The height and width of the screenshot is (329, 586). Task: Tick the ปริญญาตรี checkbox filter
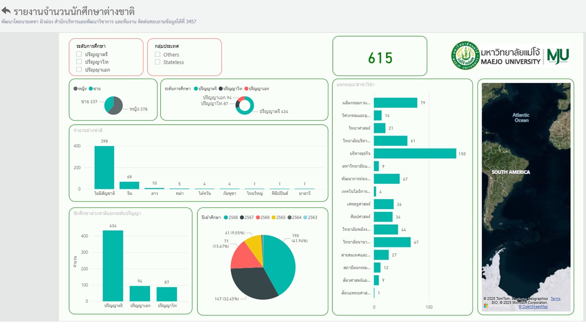pyautogui.click(x=79, y=54)
